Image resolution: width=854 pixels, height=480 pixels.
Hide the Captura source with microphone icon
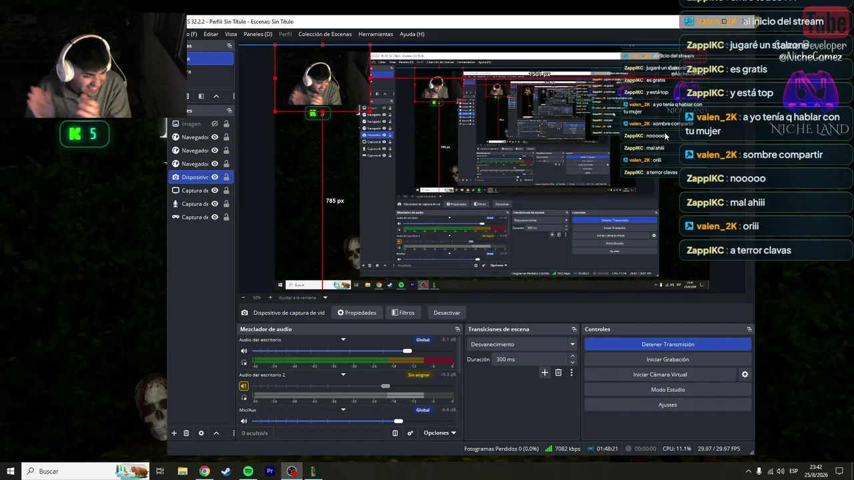pos(215,204)
